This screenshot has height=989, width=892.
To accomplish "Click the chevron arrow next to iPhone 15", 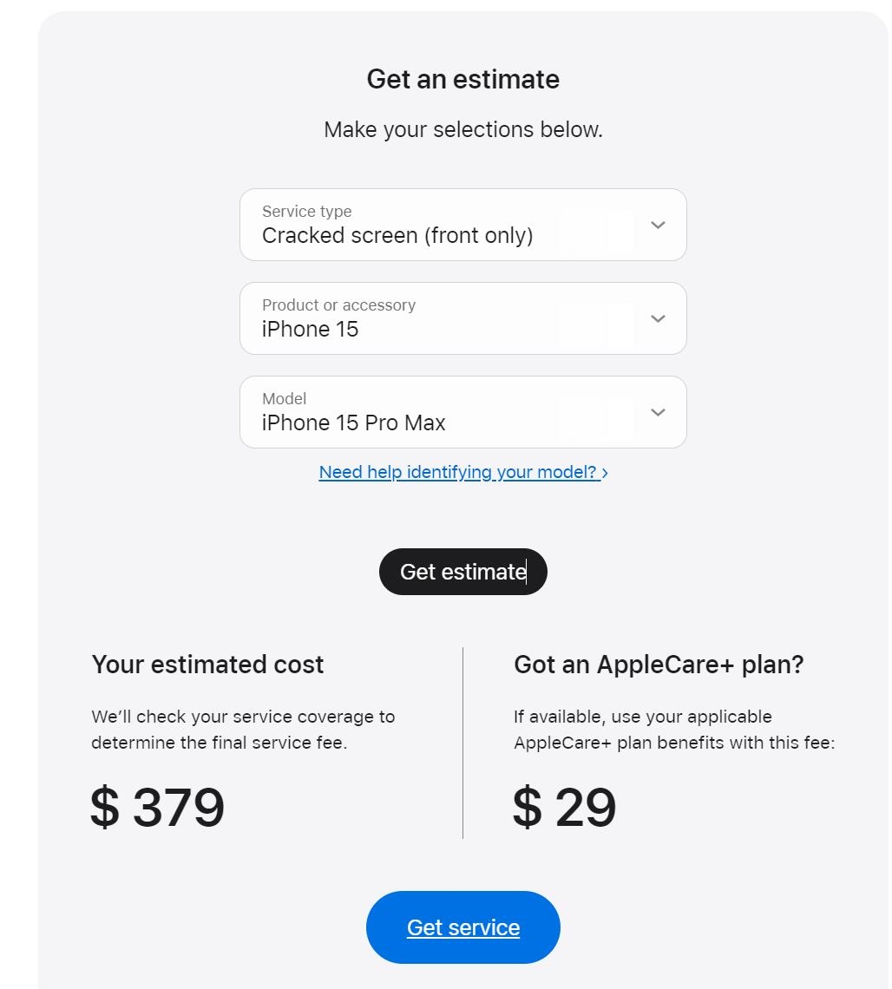I will [658, 319].
